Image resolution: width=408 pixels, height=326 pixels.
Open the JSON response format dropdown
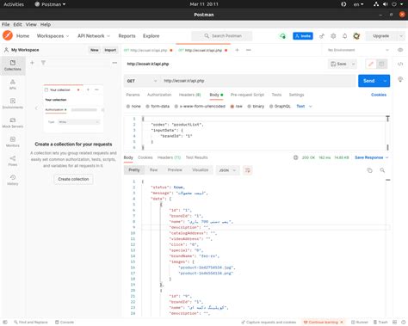[227, 170]
